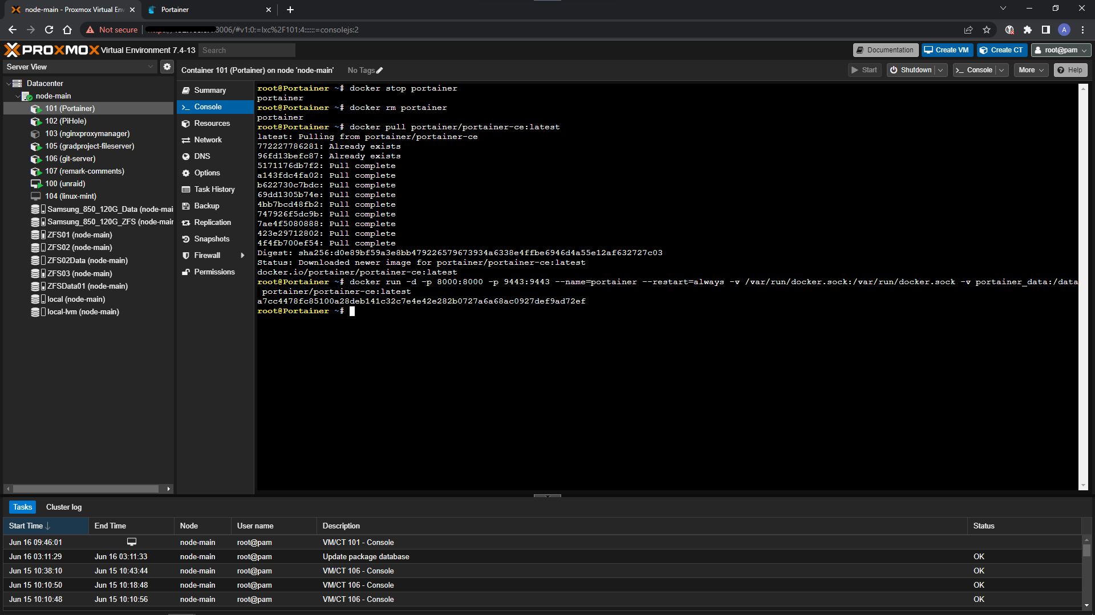Close the Portainer browser tab
1095x615 pixels.
269,10
